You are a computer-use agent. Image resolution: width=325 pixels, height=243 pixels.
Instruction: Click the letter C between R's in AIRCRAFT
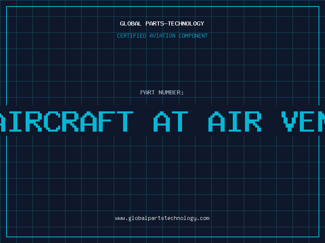52,122
